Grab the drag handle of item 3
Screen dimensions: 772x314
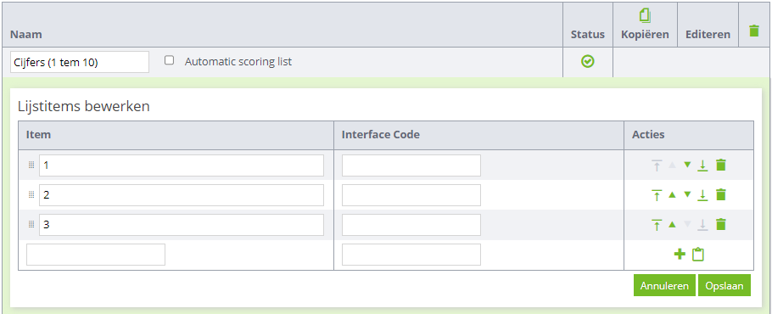(31, 224)
